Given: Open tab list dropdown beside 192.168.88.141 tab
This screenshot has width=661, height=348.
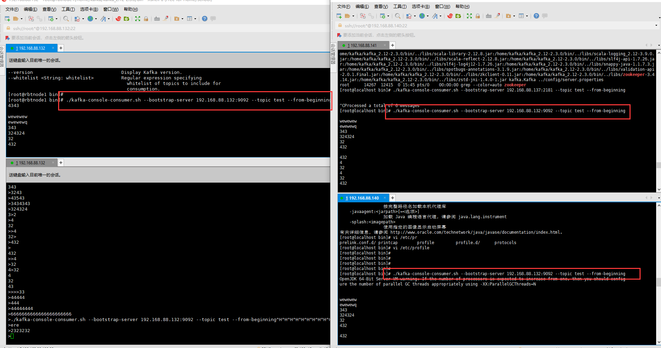Looking at the screenshot, I should pyautogui.click(x=659, y=45).
